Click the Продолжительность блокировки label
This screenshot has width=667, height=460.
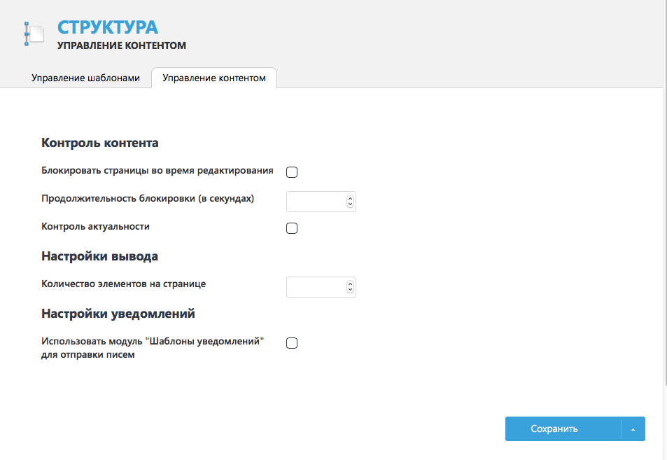coord(148,199)
